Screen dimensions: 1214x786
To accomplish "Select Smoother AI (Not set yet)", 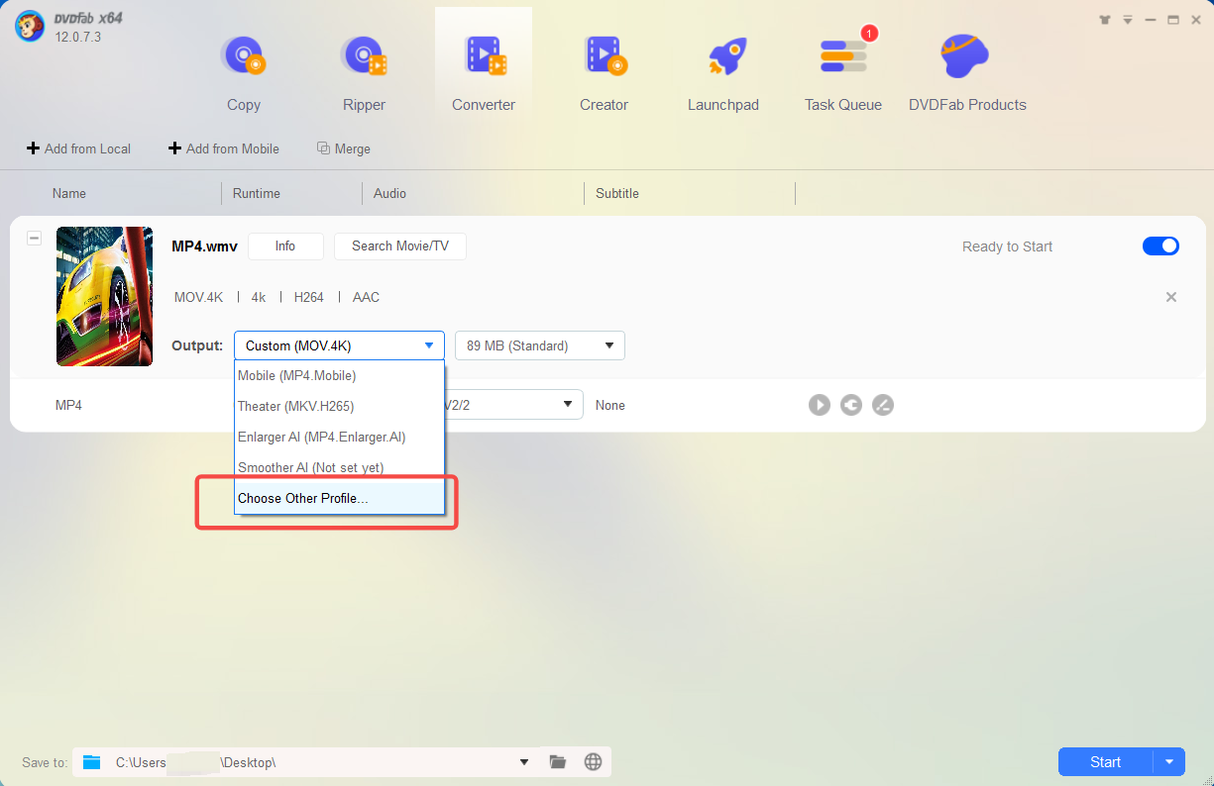I will pos(339,467).
